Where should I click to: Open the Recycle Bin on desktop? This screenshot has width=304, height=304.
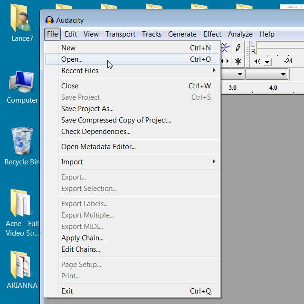pyautogui.click(x=22, y=146)
